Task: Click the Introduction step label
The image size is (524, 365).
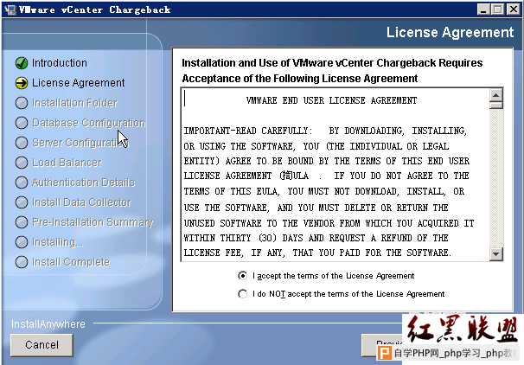Action: click(60, 63)
